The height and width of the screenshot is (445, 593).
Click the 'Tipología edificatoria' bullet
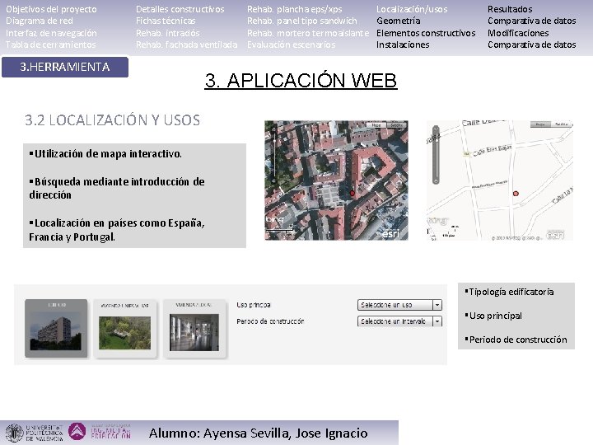(510, 292)
